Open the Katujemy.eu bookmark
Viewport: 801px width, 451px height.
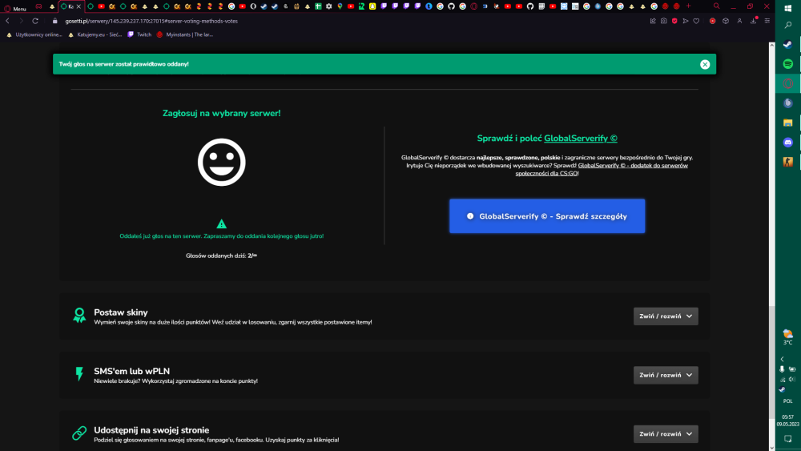coord(95,34)
